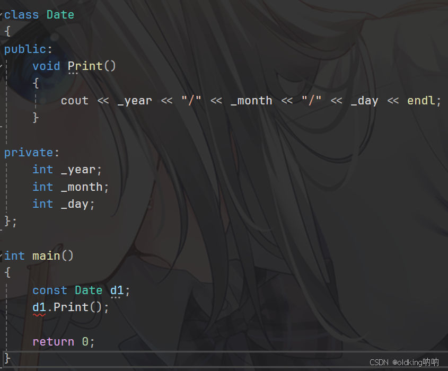
Task: Click the "int" keyword before main
Action: point(14,255)
